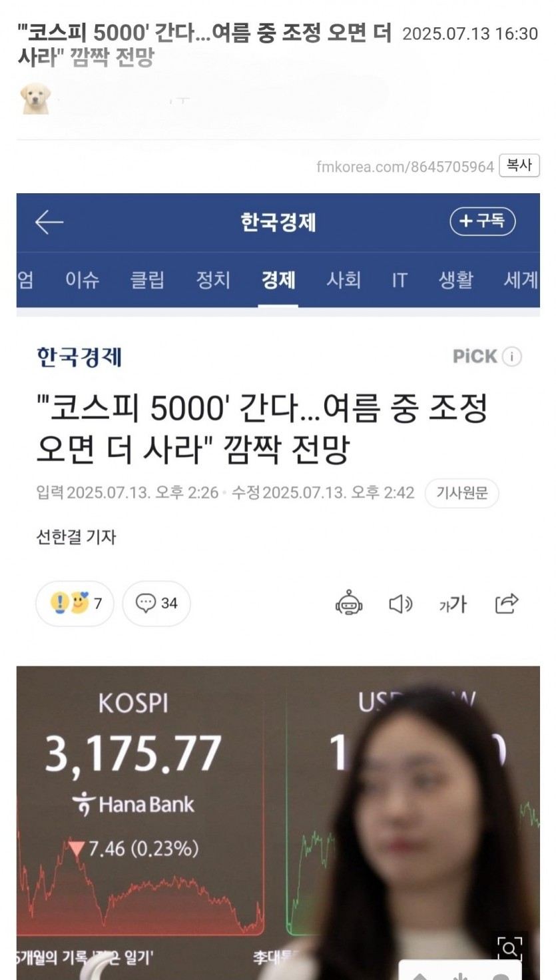
Task: Switch to the 정치 tab
Action: point(213,280)
